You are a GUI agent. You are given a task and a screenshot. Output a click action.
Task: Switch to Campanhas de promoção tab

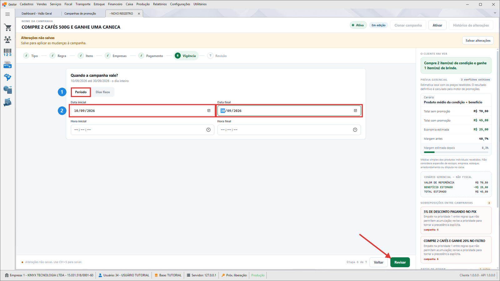click(x=80, y=14)
